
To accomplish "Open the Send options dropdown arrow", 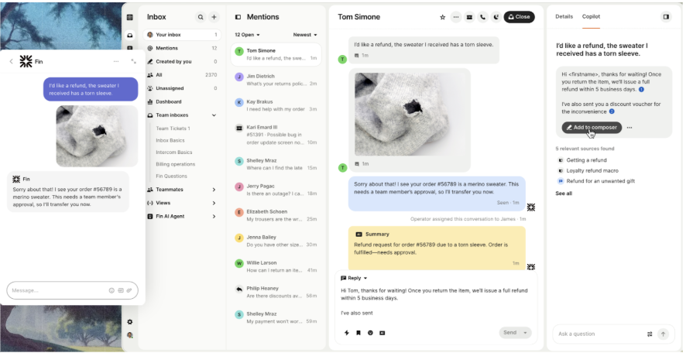I will [526, 333].
